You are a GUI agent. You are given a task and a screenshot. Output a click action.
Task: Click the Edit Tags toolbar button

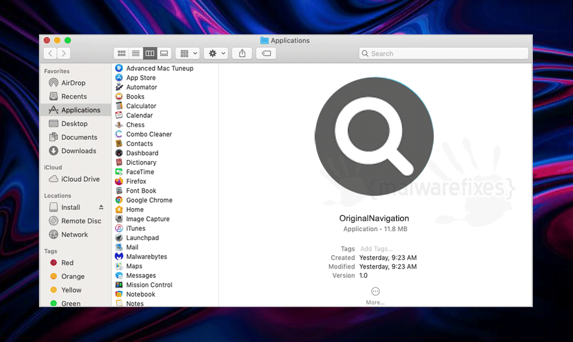(x=266, y=53)
